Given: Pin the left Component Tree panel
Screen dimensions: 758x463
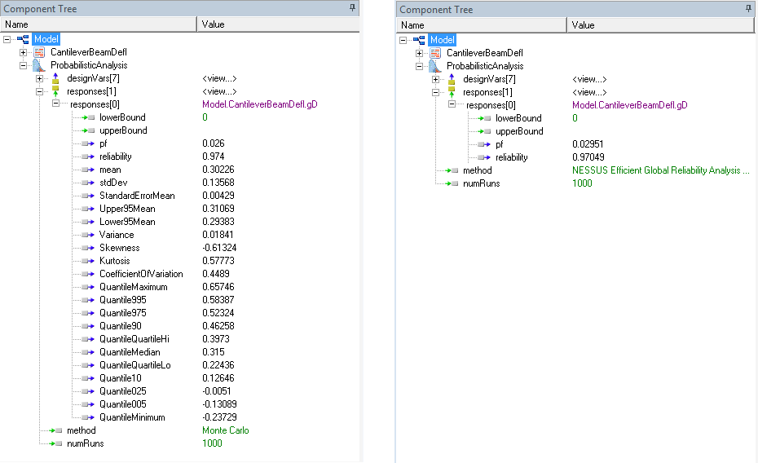Looking at the screenshot, I should tap(352, 8).
